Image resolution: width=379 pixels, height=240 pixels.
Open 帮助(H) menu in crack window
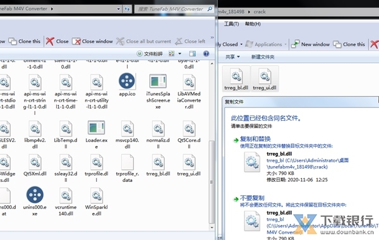tap(253, 24)
